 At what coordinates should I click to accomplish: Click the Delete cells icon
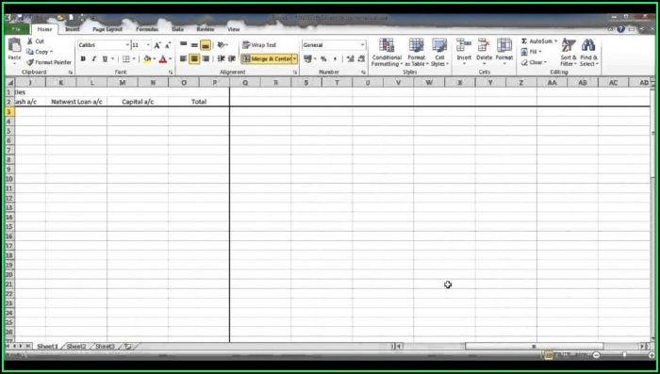click(484, 45)
